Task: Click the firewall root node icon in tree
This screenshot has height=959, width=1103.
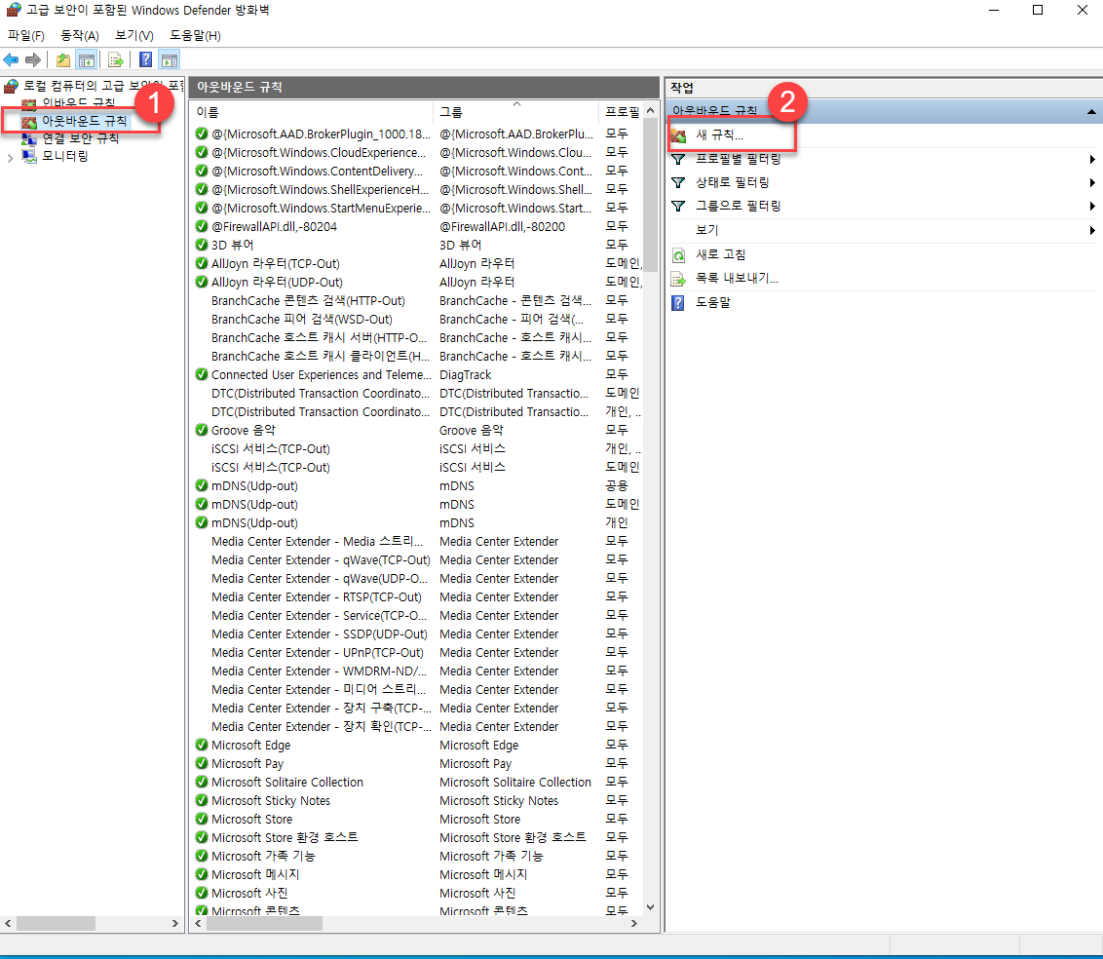Action: [11, 86]
